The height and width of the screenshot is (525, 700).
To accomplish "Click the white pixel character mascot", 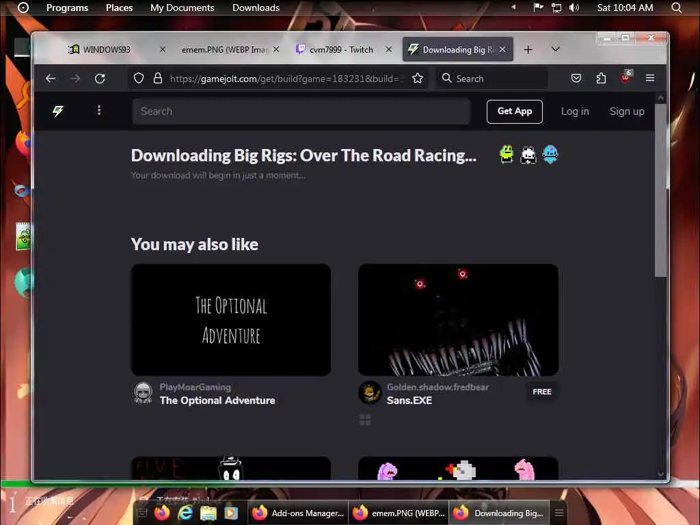I will [x=528, y=155].
